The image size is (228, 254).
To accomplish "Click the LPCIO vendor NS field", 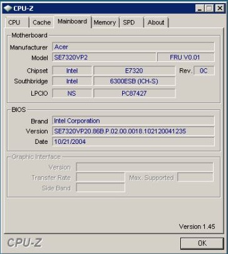I will click(72, 93).
